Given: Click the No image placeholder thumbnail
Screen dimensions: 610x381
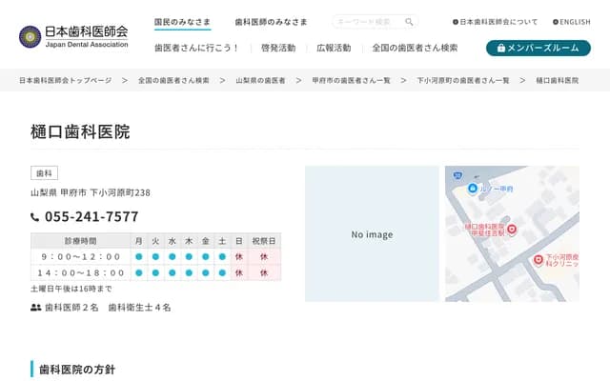Looking at the screenshot, I should [x=372, y=234].
